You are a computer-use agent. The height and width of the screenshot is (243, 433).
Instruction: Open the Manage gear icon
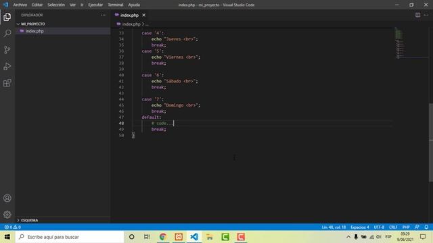pos(7,215)
